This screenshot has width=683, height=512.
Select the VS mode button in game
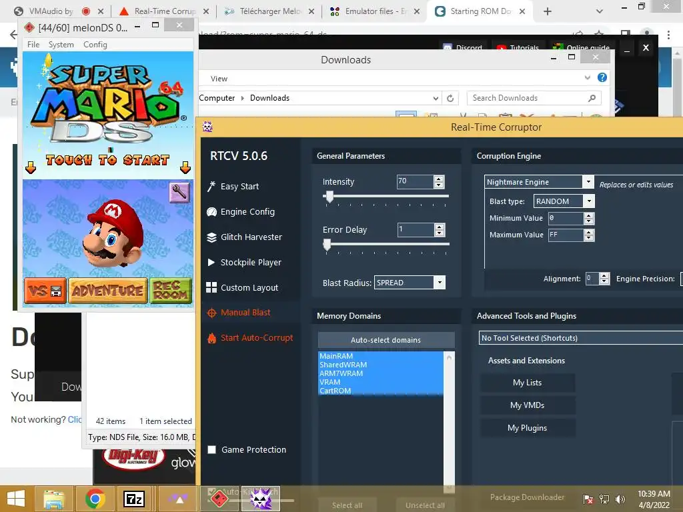point(45,291)
